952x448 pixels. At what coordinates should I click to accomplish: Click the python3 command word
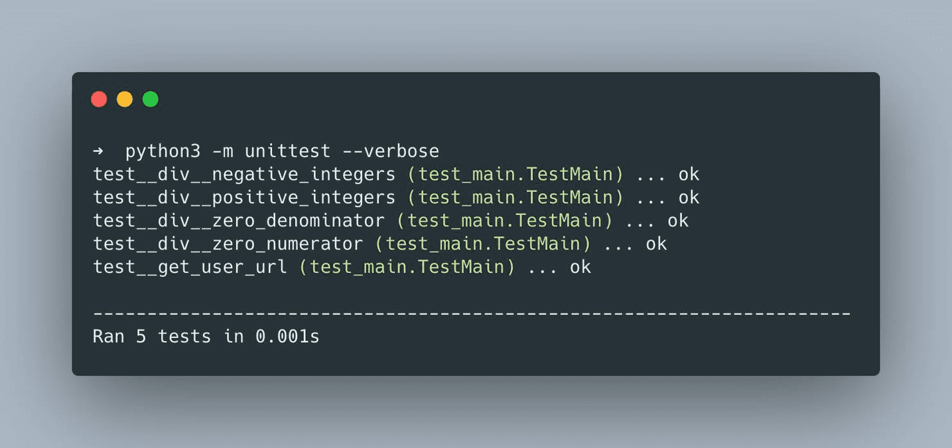[163, 151]
